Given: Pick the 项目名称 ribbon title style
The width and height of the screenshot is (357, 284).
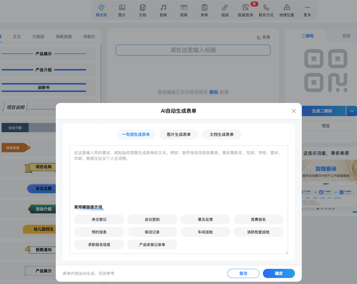Looking at the screenshot, I should (41, 167).
